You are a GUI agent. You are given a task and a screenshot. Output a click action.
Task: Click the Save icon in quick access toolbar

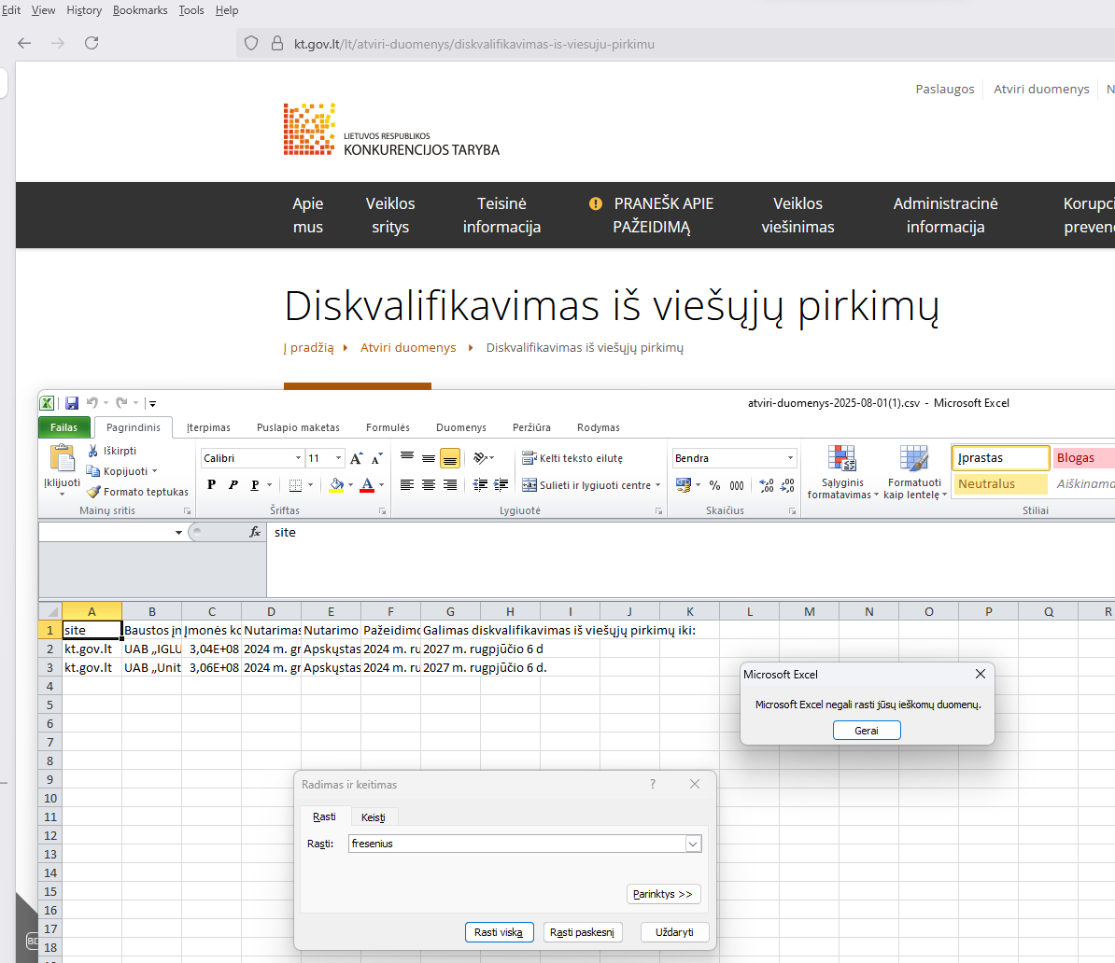click(72, 403)
